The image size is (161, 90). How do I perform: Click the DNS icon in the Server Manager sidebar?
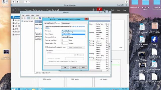[13, 29]
